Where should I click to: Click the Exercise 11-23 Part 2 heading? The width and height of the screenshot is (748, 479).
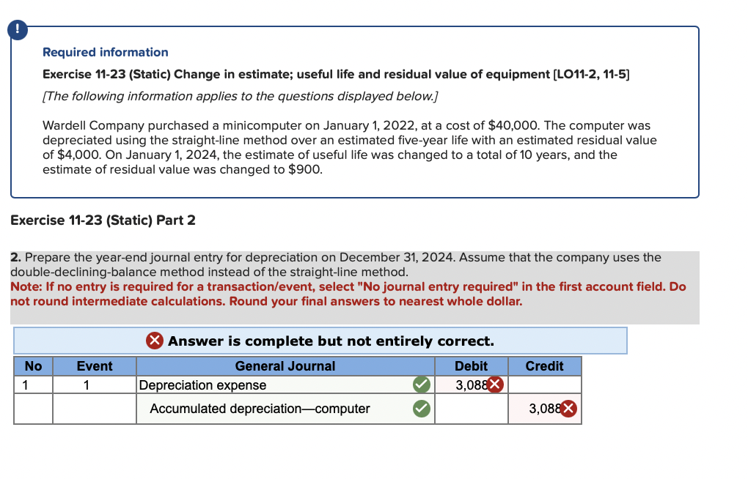[x=103, y=220]
